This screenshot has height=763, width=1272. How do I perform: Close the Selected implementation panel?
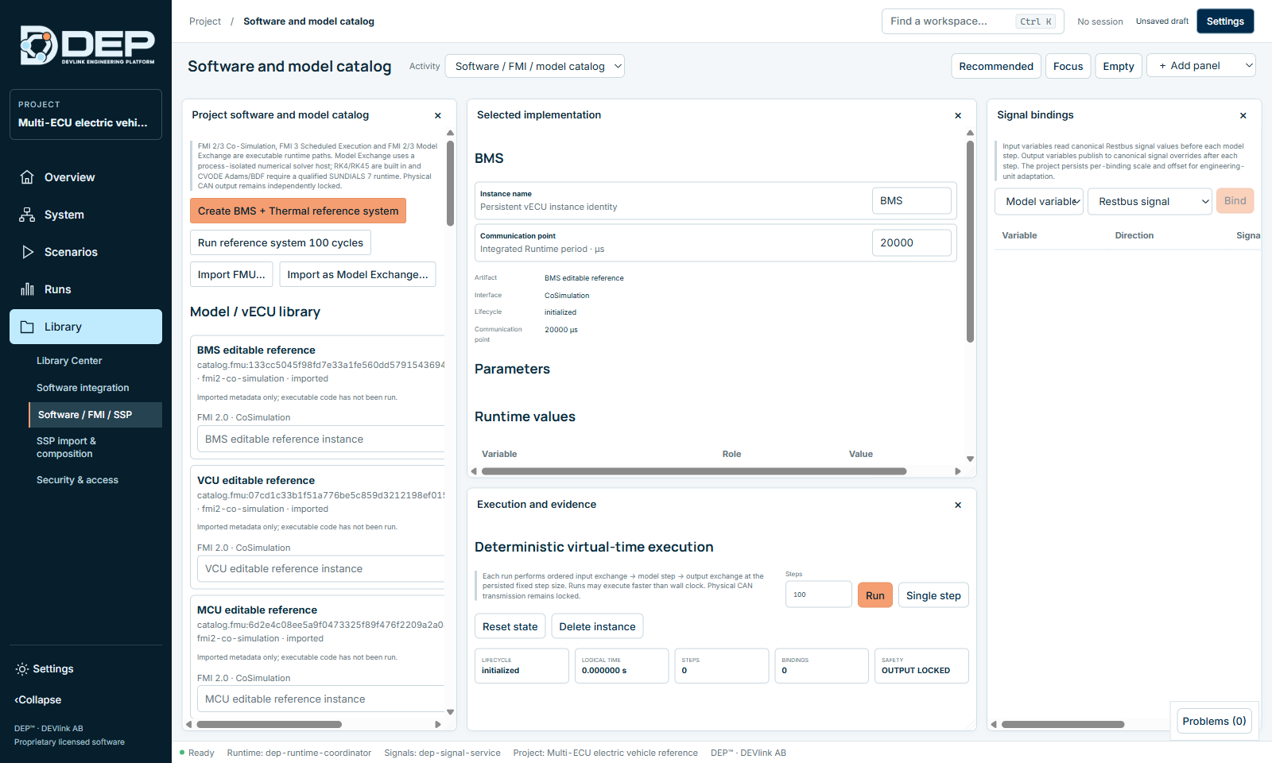pyautogui.click(x=958, y=115)
